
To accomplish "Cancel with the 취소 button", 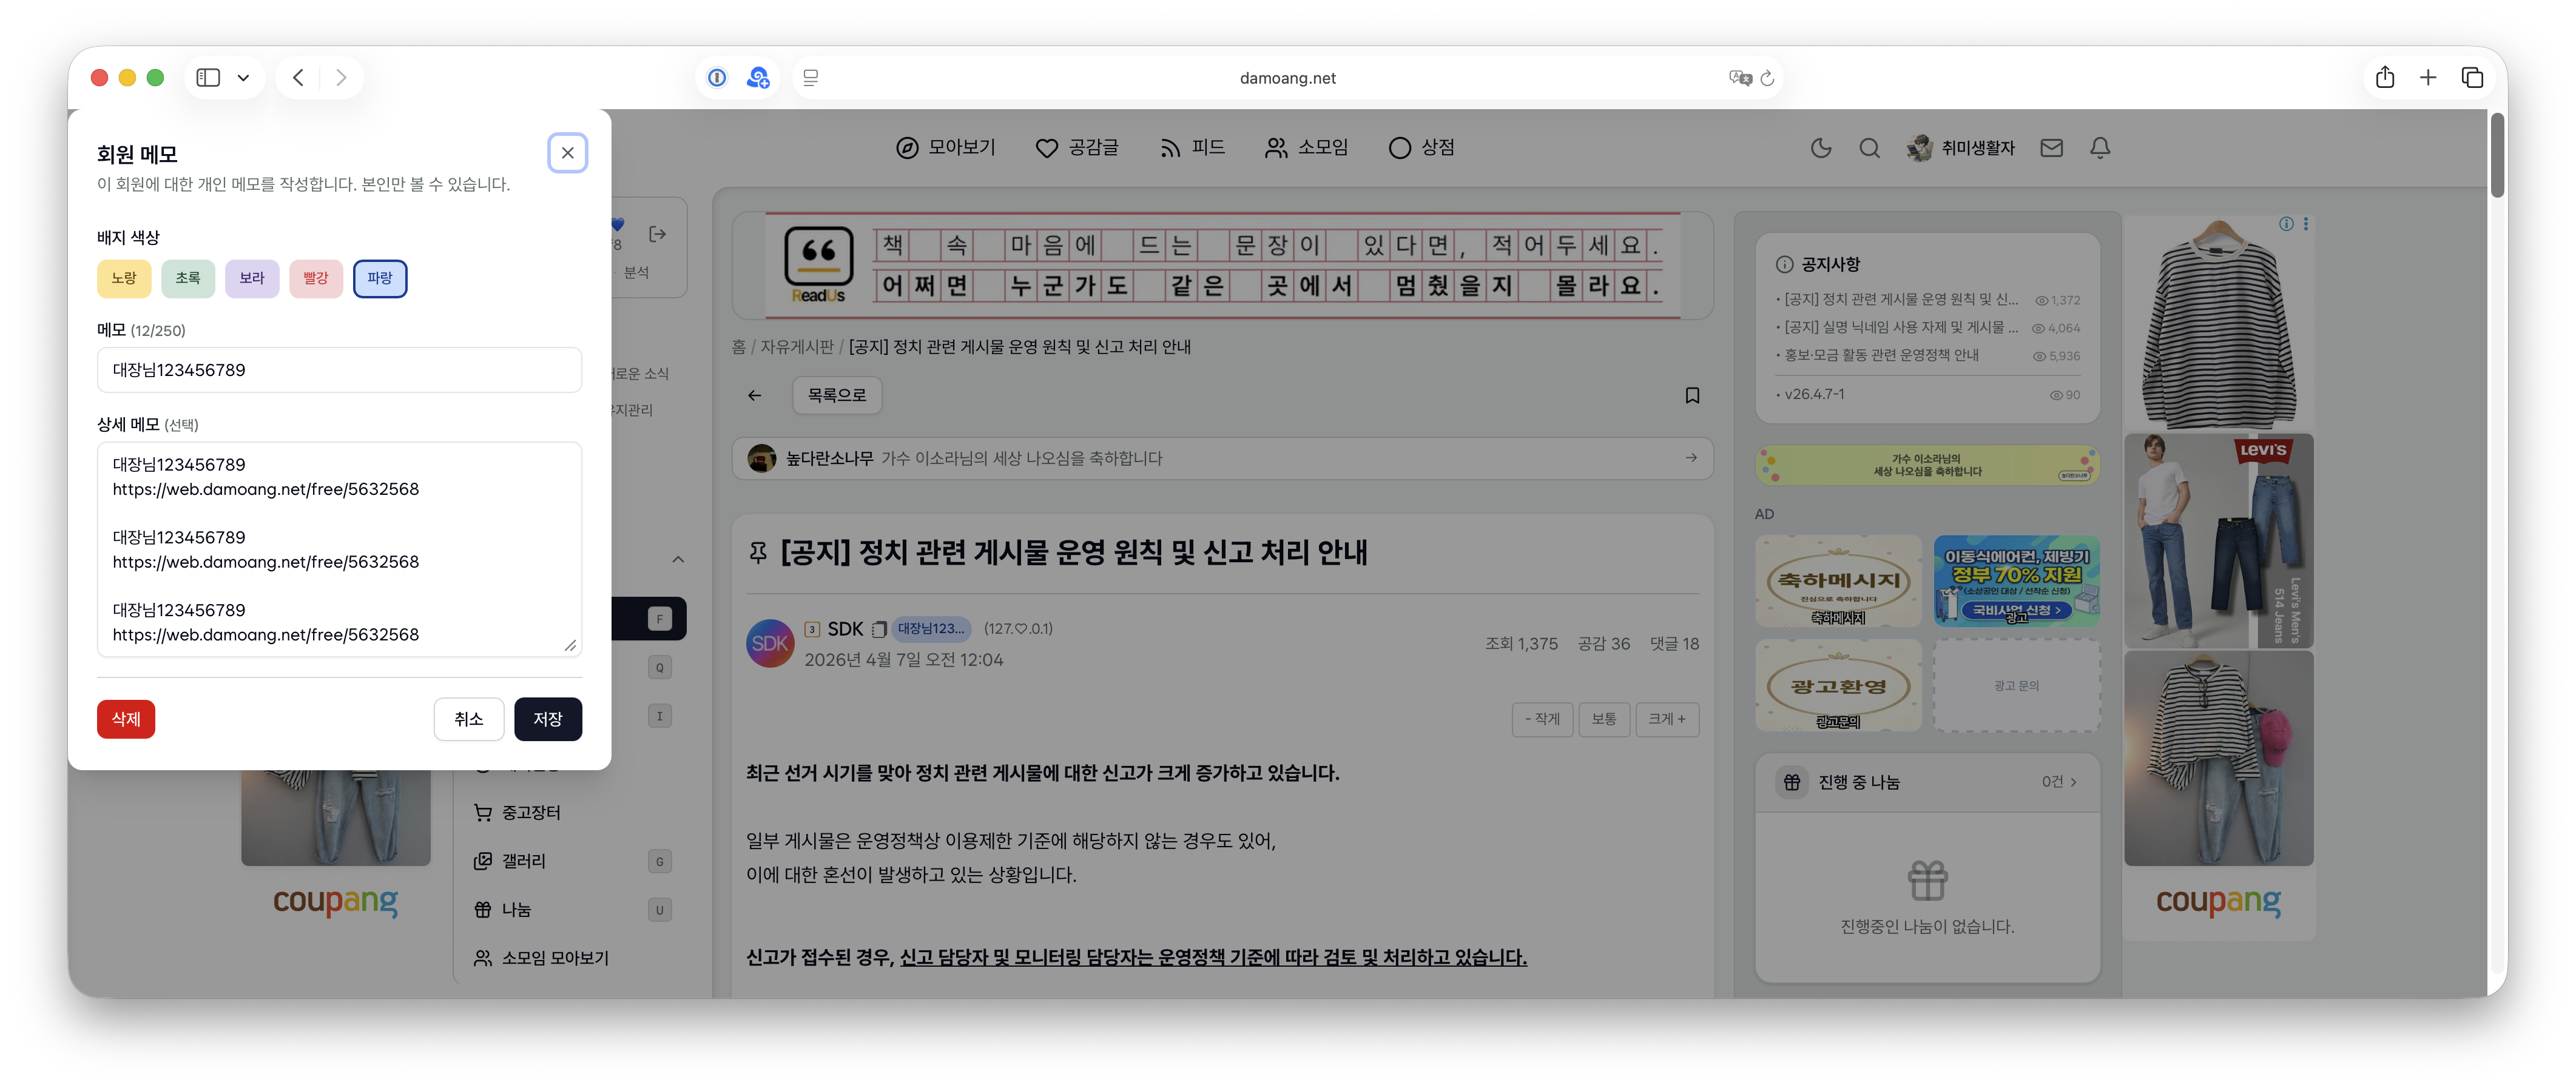I will [x=469, y=719].
